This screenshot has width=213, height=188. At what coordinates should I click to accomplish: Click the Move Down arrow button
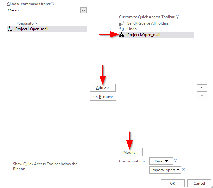[202, 96]
